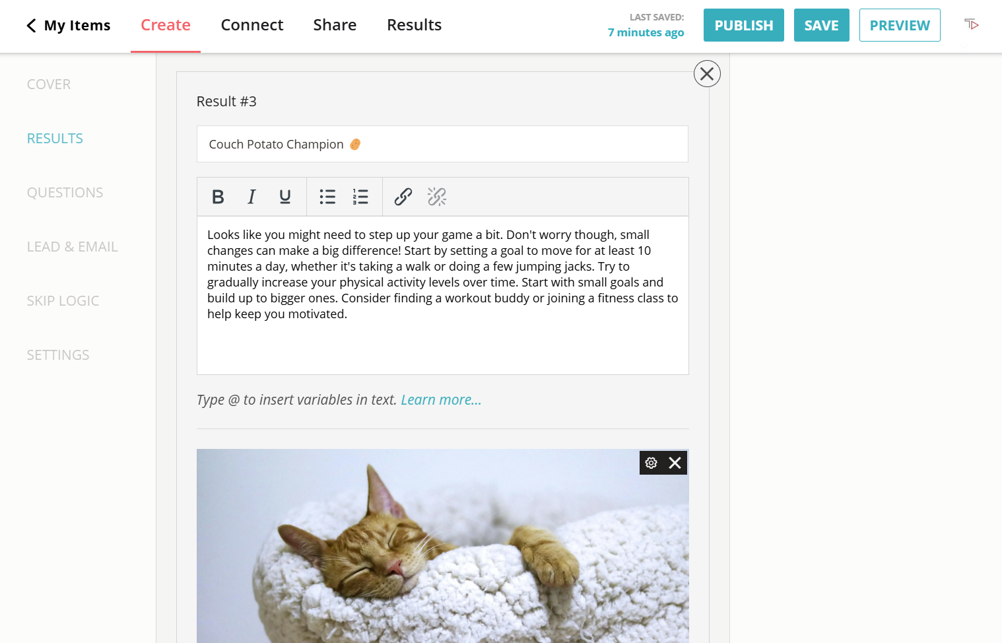Switch to the Connect tab

point(252,24)
